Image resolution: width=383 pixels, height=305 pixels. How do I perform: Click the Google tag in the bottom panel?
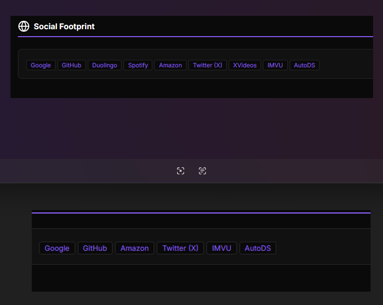57,248
